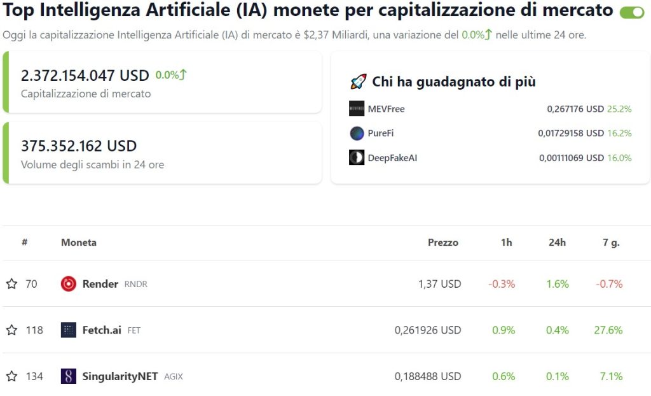The image size is (651, 396).
Task: Click the Fetch.ai coin logo
Action: [69, 330]
